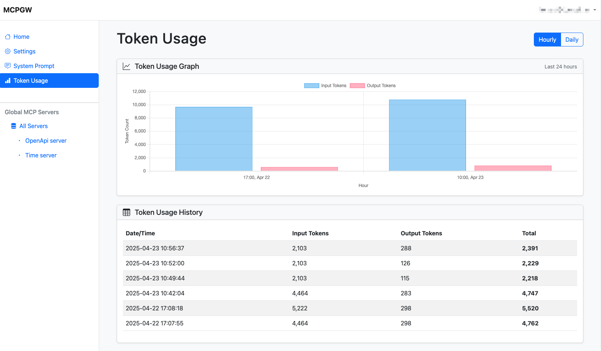
Task: Select the Hourly tab
Action: [x=547, y=40]
